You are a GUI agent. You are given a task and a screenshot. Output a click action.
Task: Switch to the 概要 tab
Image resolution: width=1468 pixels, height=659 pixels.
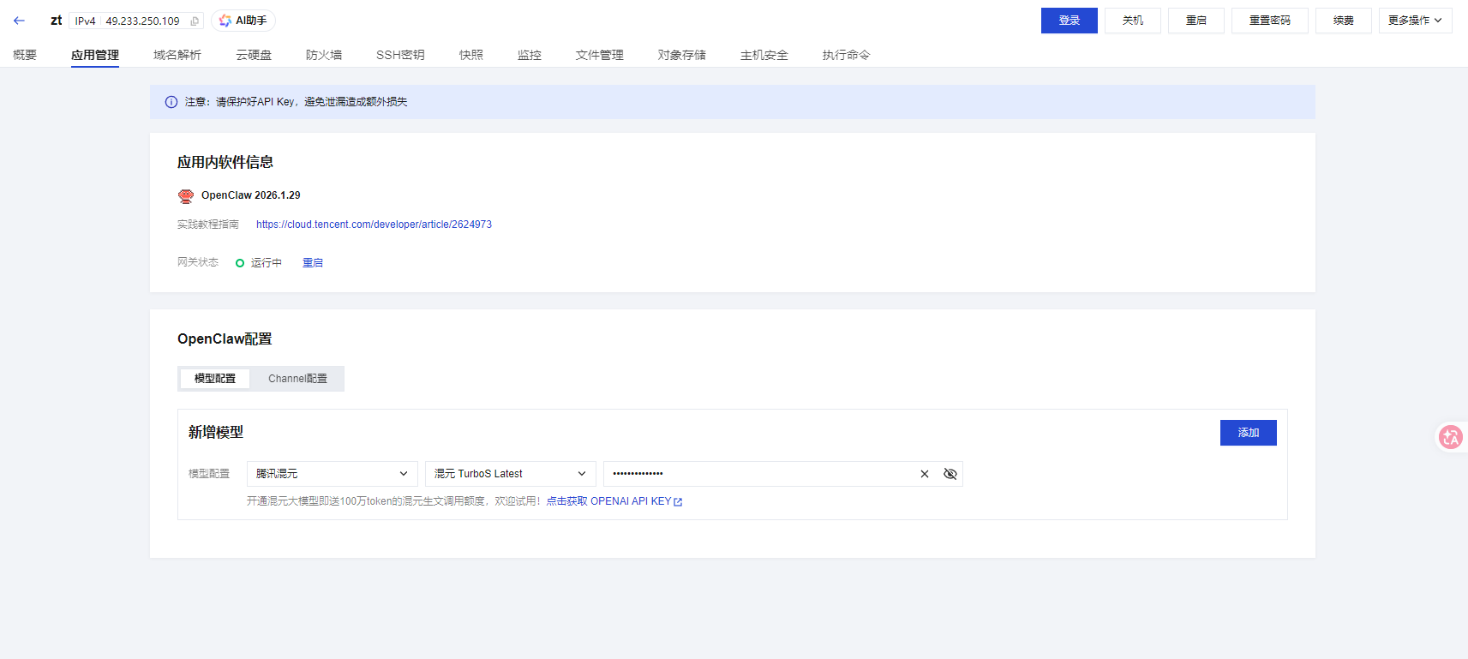pyautogui.click(x=25, y=55)
